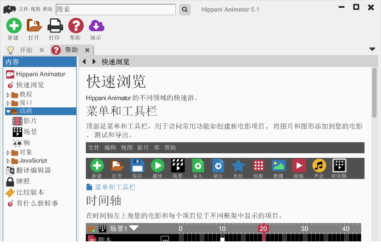
Task: Click 库 in the illustrated menu bar
Action: [157, 148]
